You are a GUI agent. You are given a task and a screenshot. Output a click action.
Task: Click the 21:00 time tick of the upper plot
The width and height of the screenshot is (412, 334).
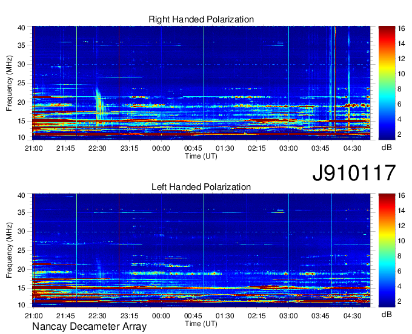34,148
